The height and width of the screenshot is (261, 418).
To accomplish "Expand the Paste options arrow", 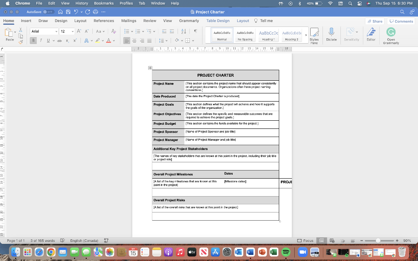I will click(x=15, y=32).
